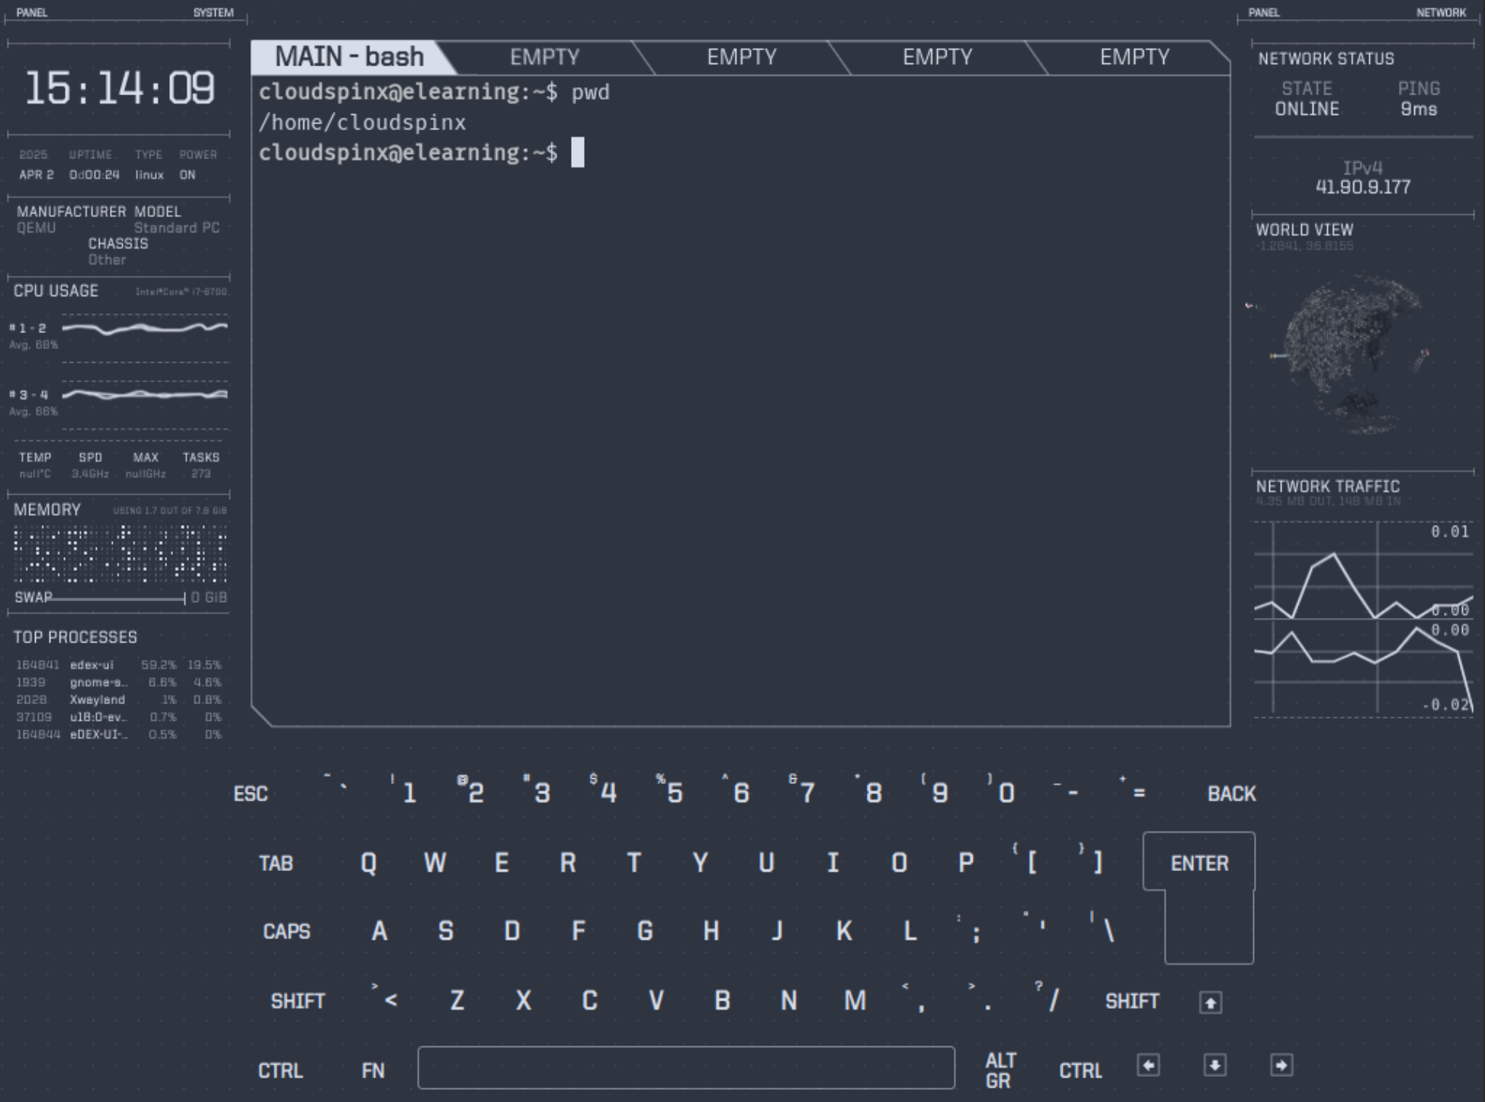Switch to the MAIN bash tab
Screen dimensions: 1485x1102
[x=351, y=56]
